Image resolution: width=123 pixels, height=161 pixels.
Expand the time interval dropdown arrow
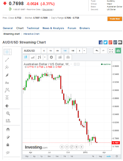84,51
